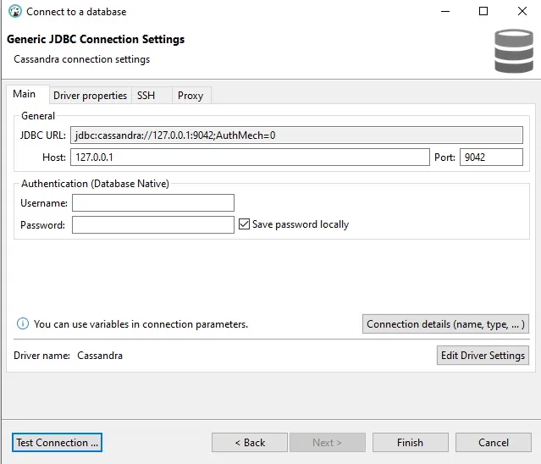Click Finish to create the connection

[x=411, y=442]
